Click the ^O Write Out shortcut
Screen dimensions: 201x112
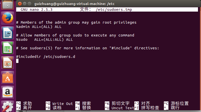[x=59, y=103]
